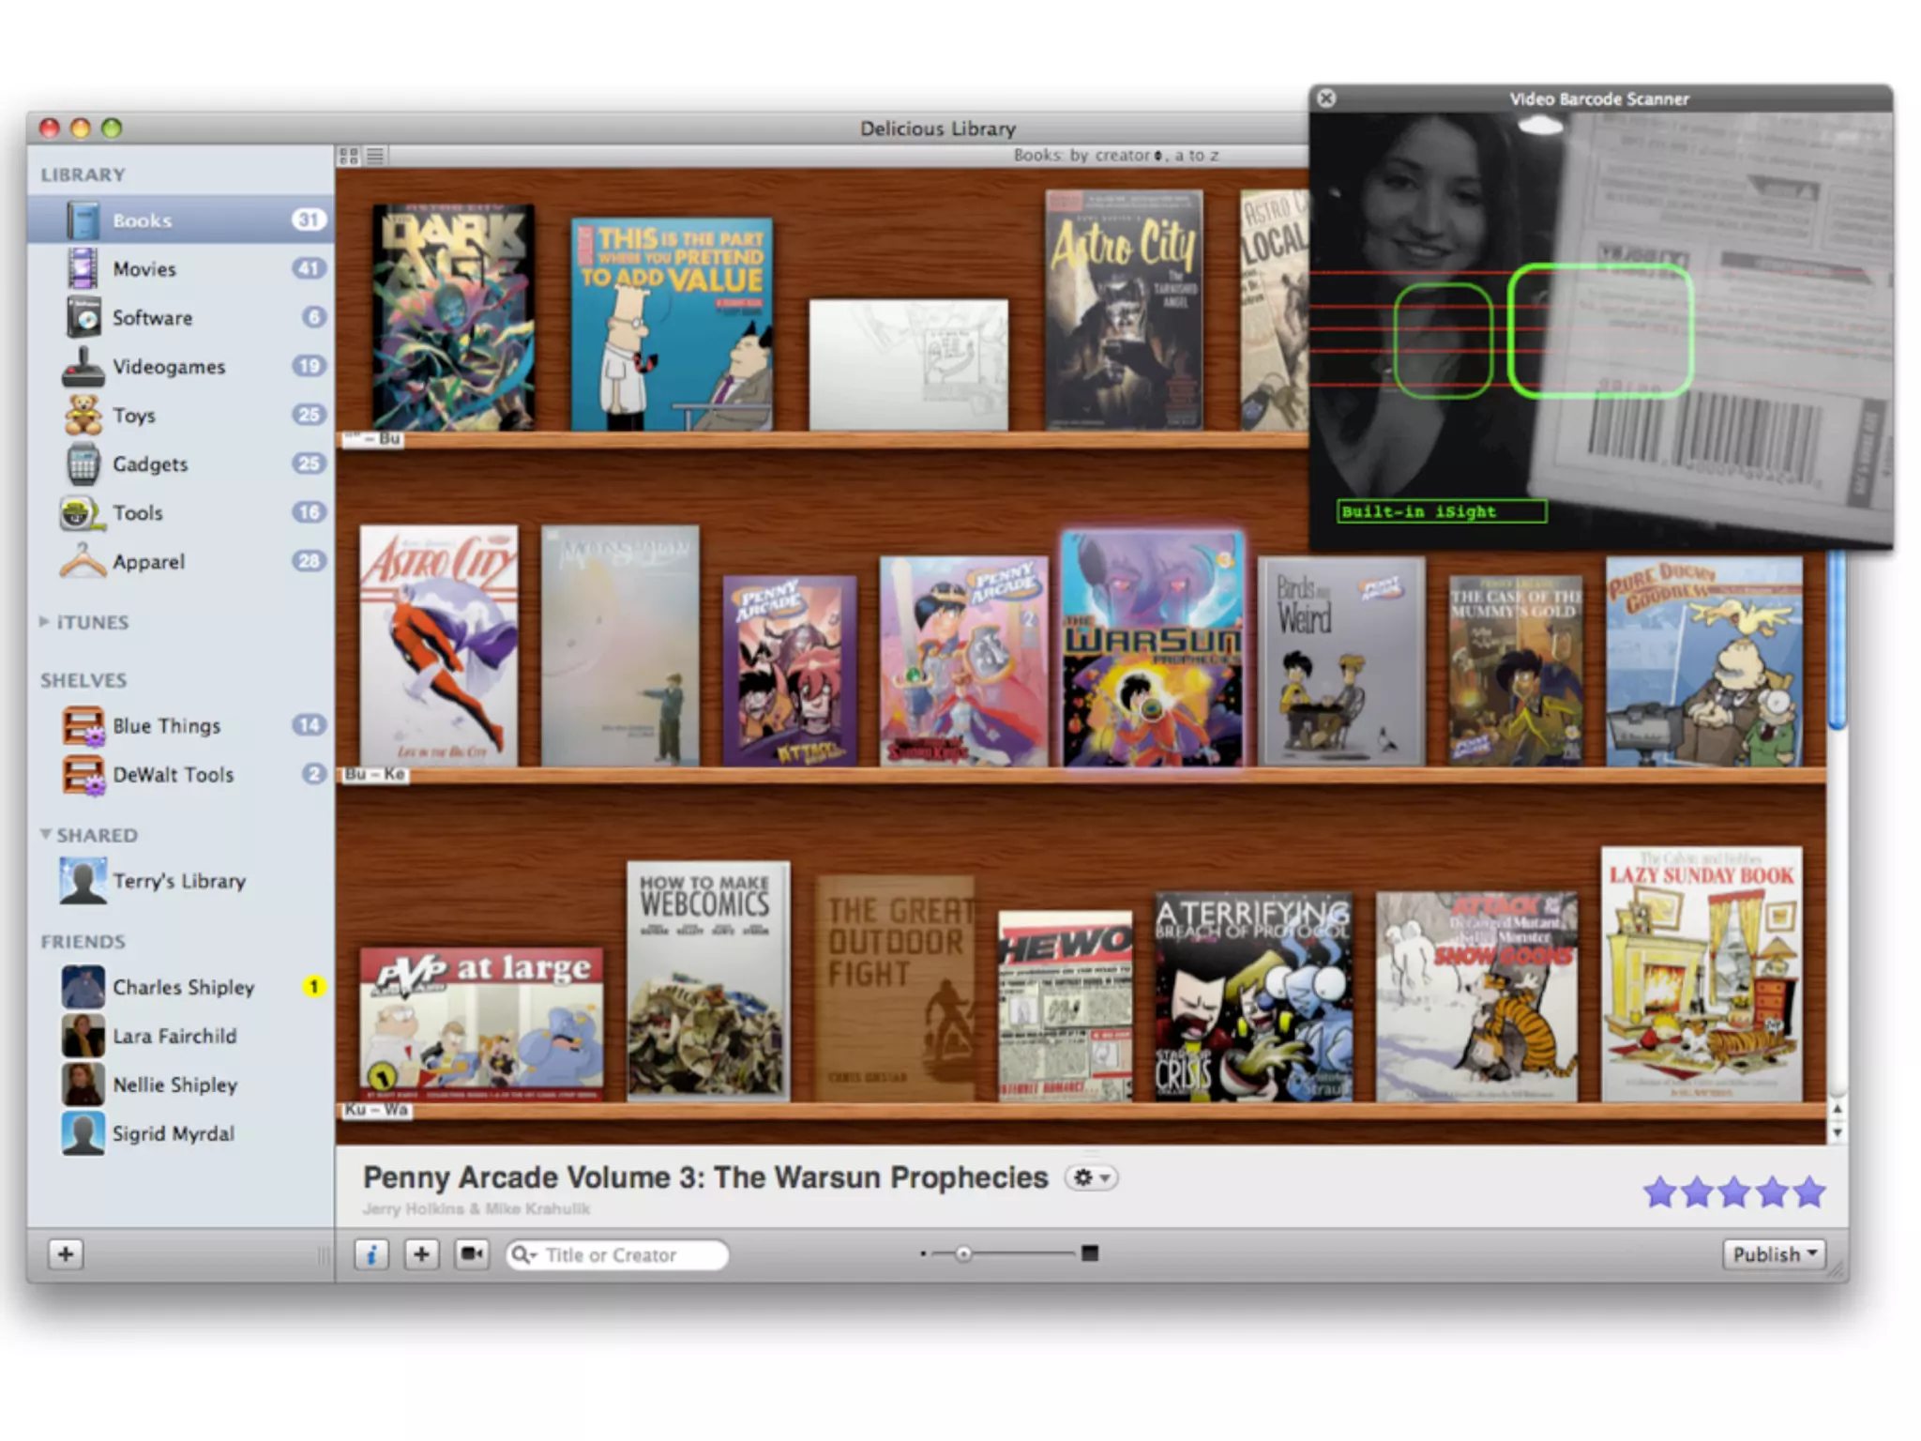This screenshot has width=1921, height=1441.
Task: Set rating to five stars
Action: point(1808,1192)
